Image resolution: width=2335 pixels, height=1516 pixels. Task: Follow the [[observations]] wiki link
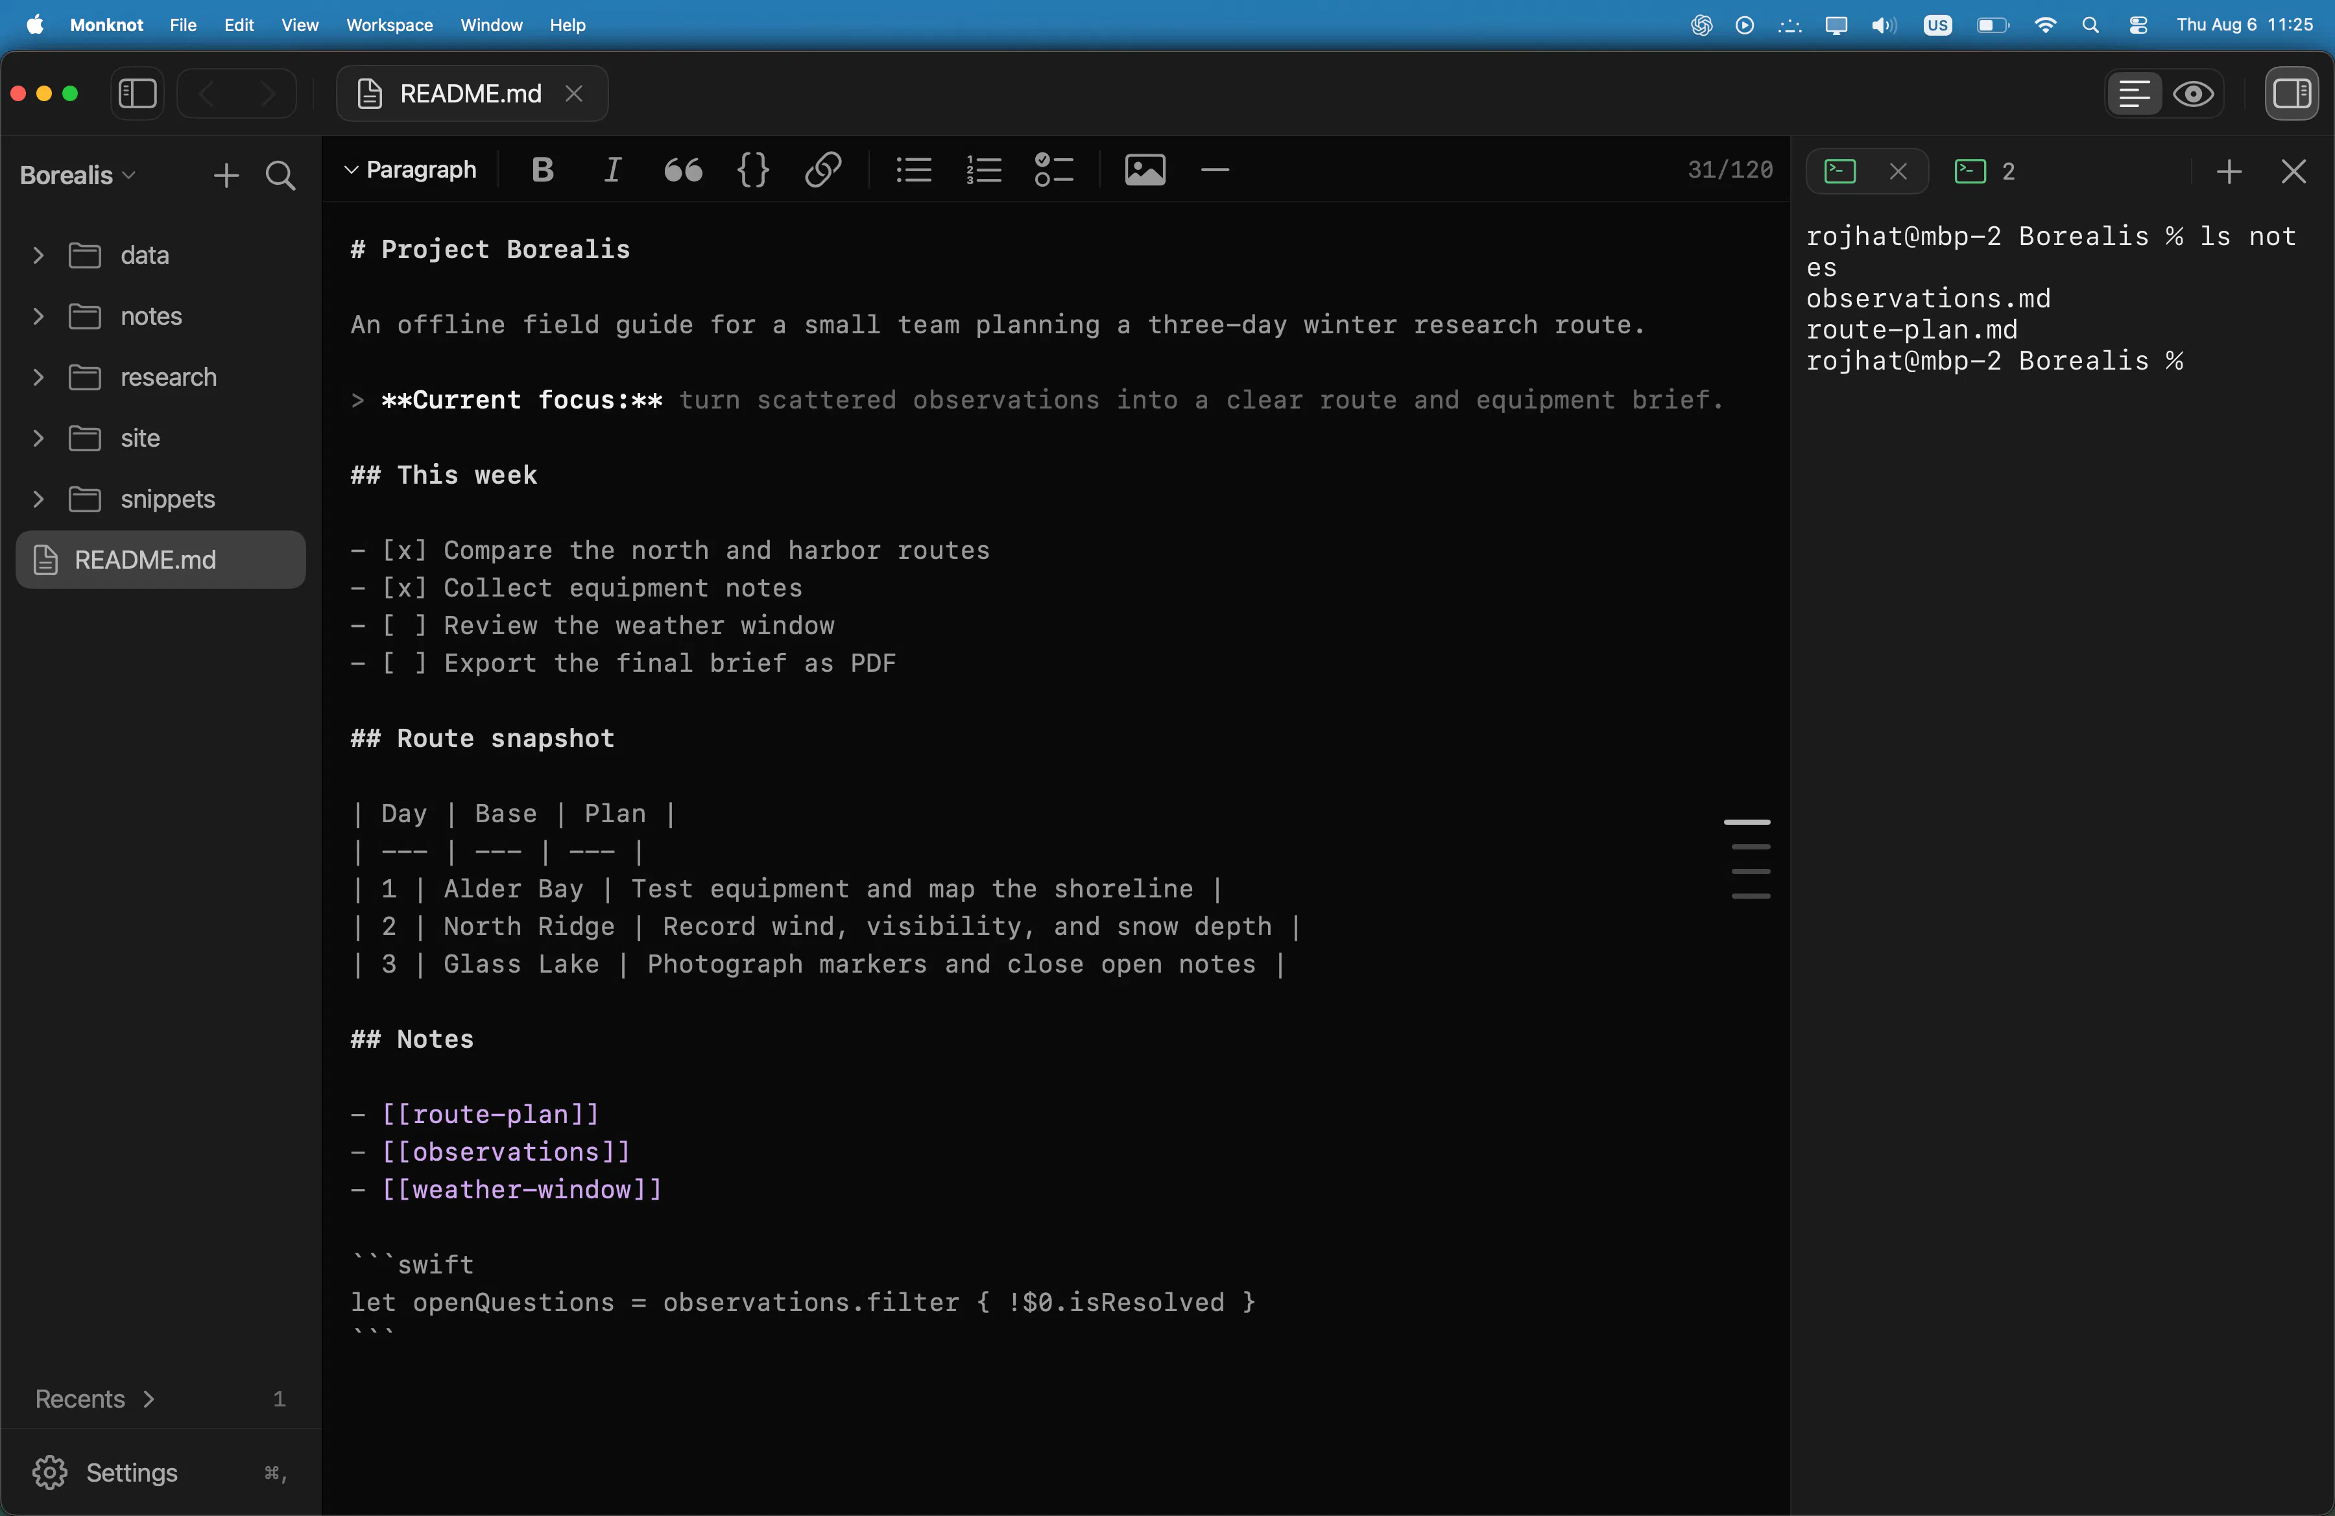point(505,1151)
